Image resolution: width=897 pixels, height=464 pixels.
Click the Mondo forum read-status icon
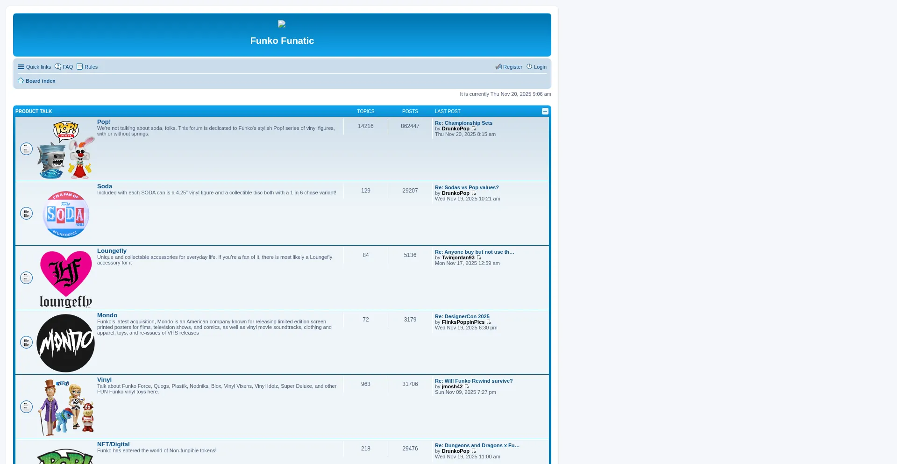pos(26,343)
